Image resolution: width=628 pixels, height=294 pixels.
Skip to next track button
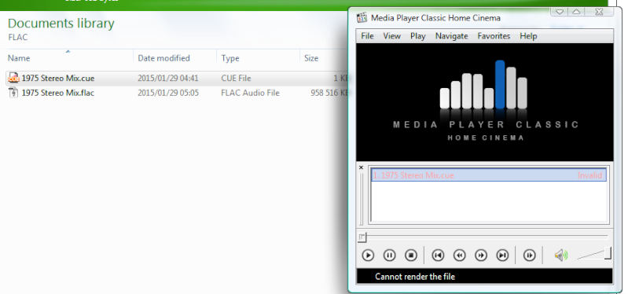point(502,255)
